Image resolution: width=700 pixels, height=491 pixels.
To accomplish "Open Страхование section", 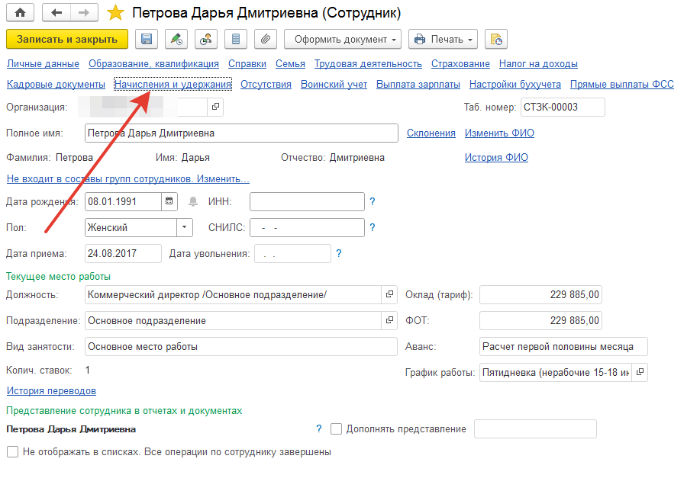I will 460,64.
